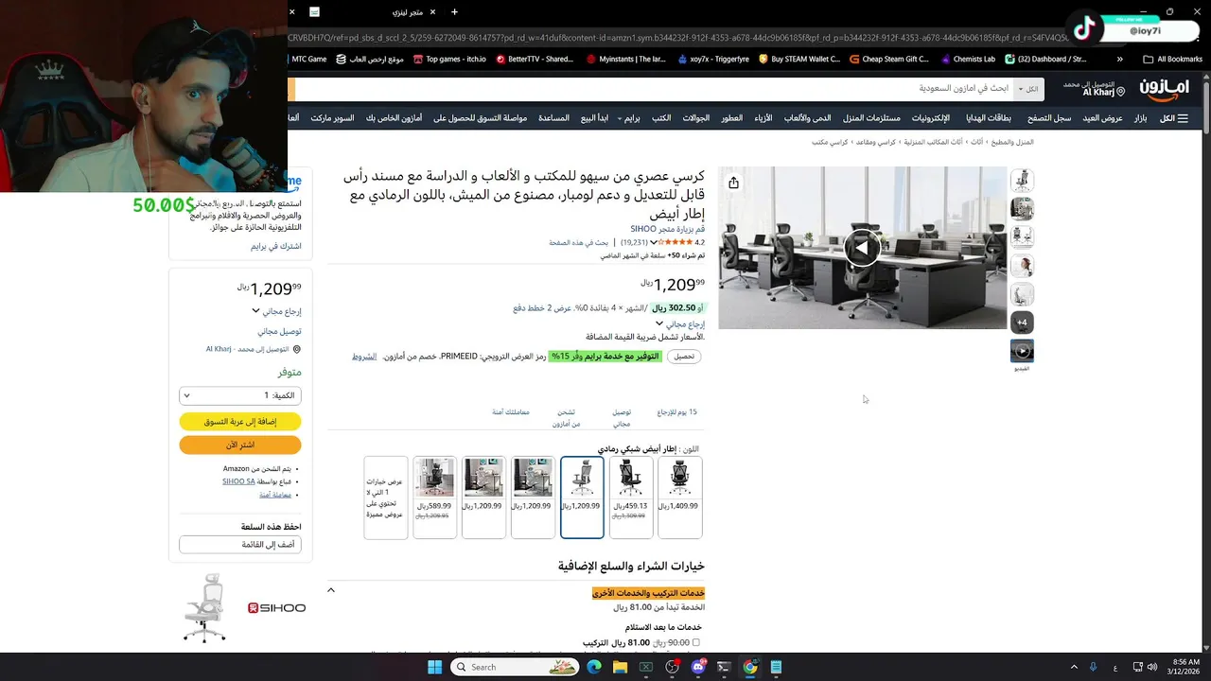Click عرض خيارات options box
Image resolution: width=1211 pixels, height=681 pixels.
(385, 498)
